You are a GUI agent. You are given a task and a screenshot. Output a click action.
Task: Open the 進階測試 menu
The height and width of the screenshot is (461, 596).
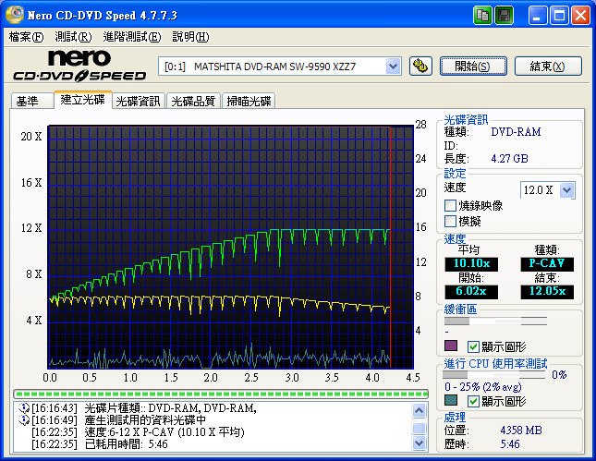pos(131,37)
